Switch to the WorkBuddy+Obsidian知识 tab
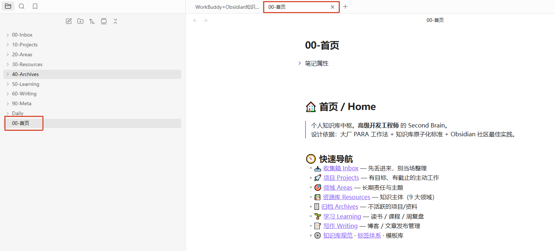 click(x=227, y=7)
